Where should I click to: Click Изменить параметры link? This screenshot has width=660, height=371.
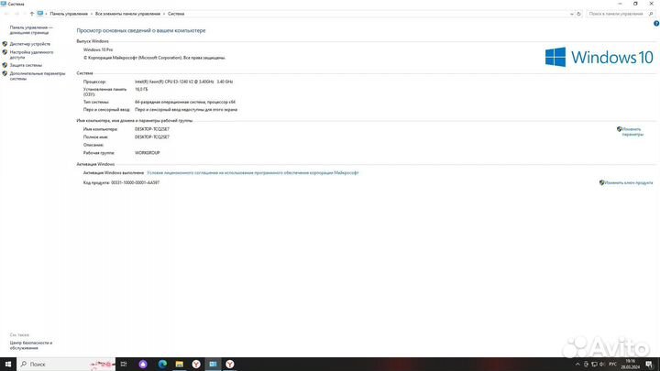coord(632,132)
